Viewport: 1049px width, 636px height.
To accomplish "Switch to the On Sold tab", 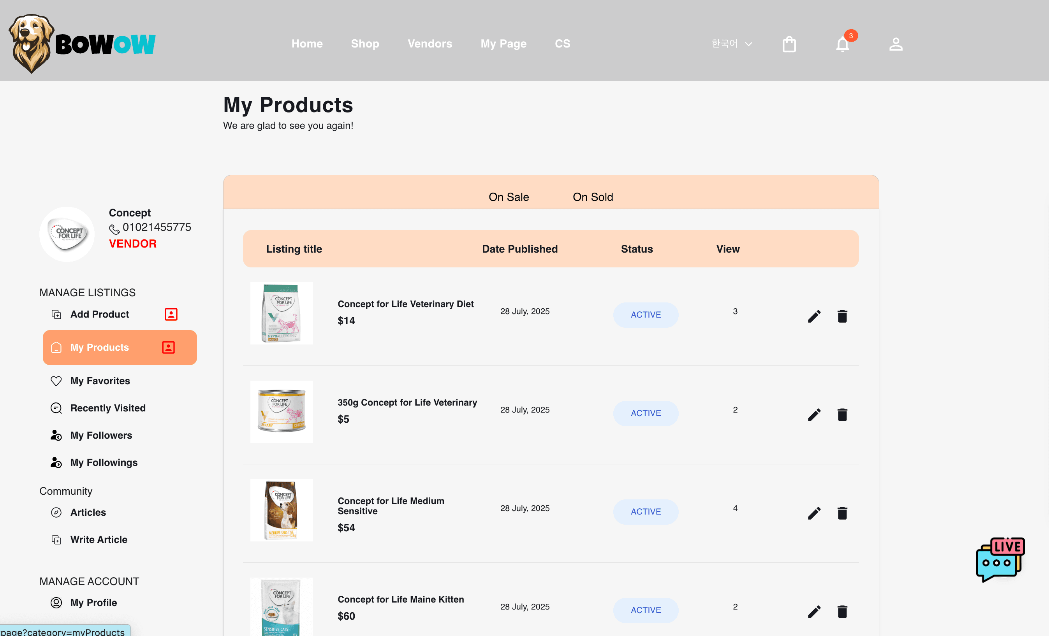I will pyautogui.click(x=593, y=197).
